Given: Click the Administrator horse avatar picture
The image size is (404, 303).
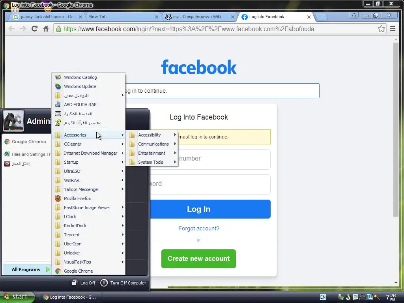Looking at the screenshot, I should click(x=14, y=121).
